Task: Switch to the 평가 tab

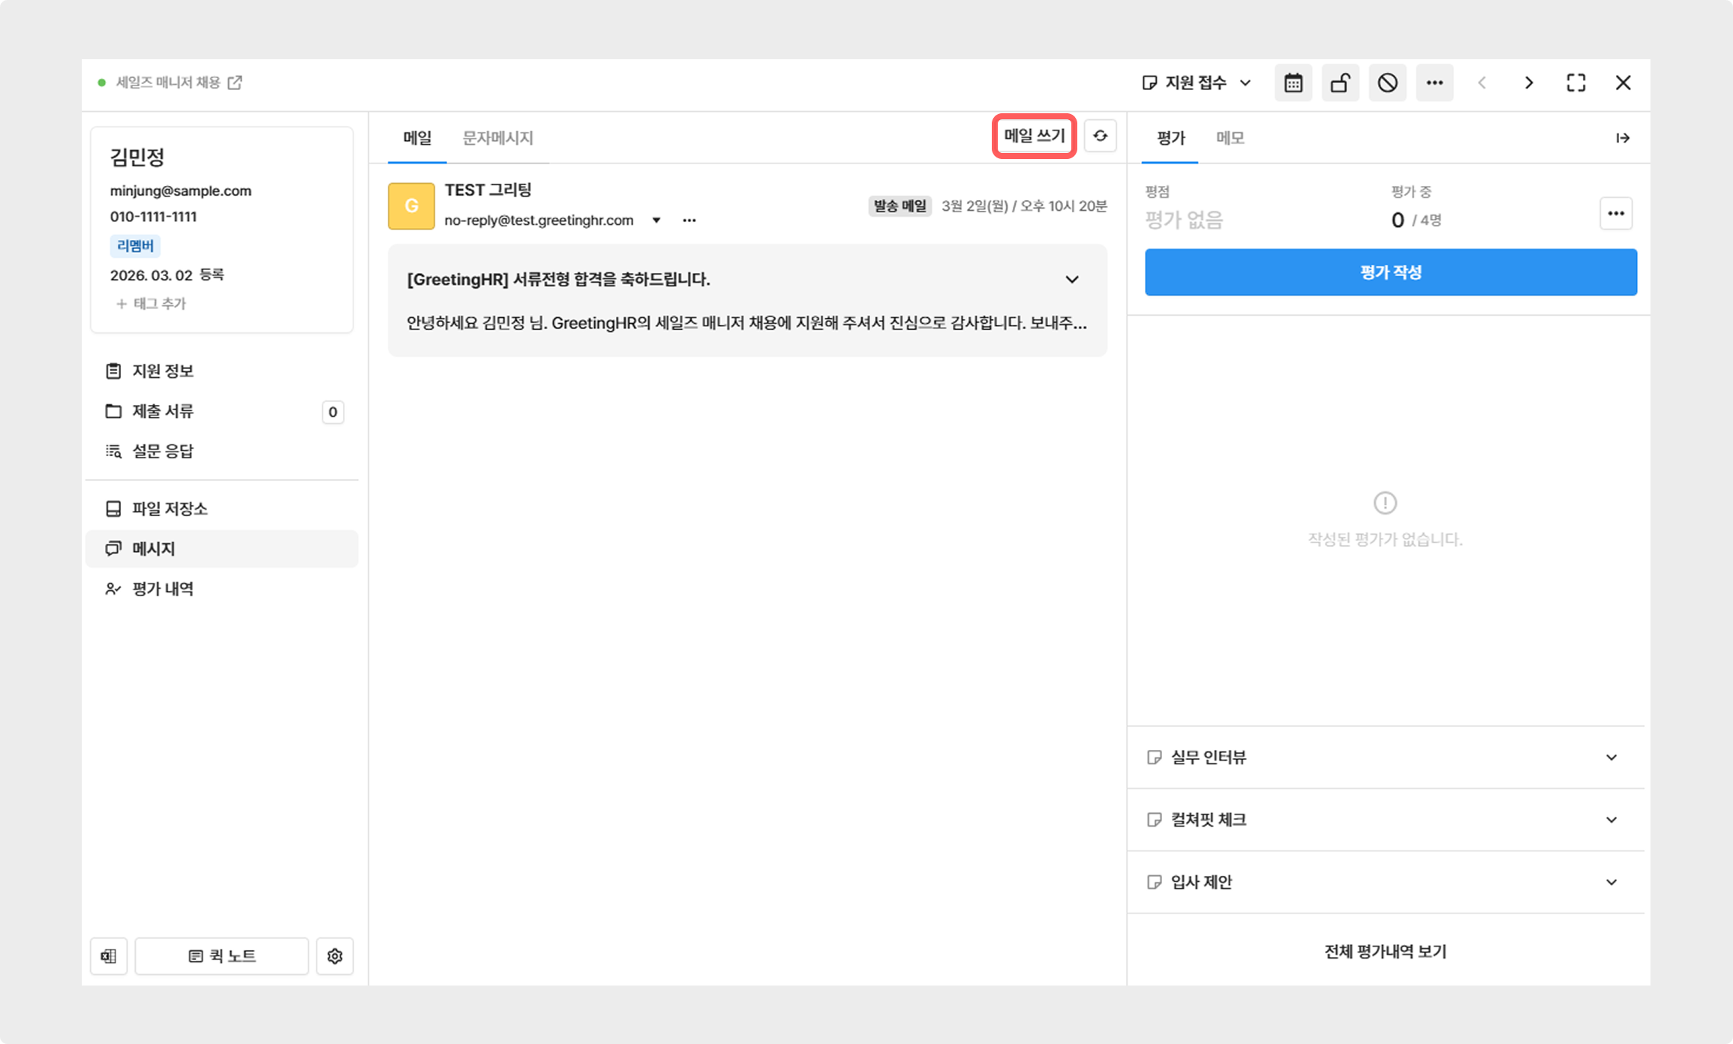Action: (1170, 138)
